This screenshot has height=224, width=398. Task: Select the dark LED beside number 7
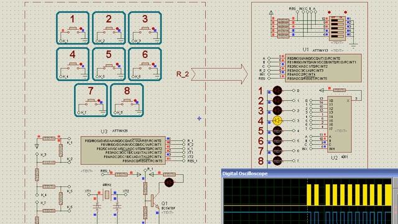coord(277,151)
